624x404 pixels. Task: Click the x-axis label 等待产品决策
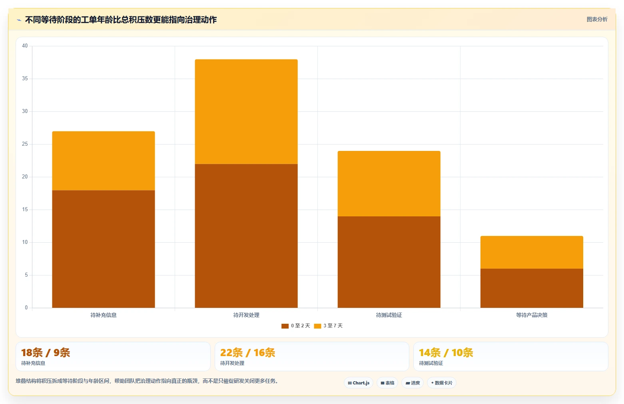(532, 315)
